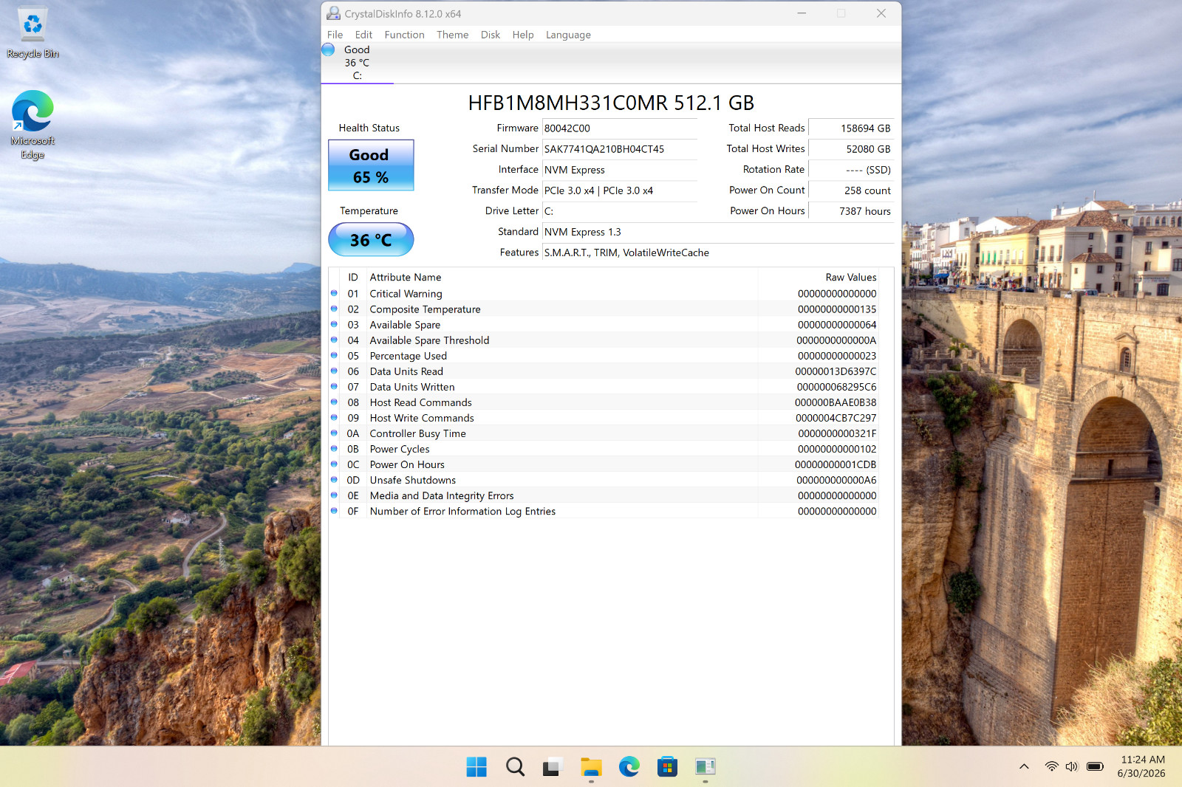The image size is (1182, 787).
Task: Click the Total Host Reads value 158694 GB
Action: tap(851, 128)
